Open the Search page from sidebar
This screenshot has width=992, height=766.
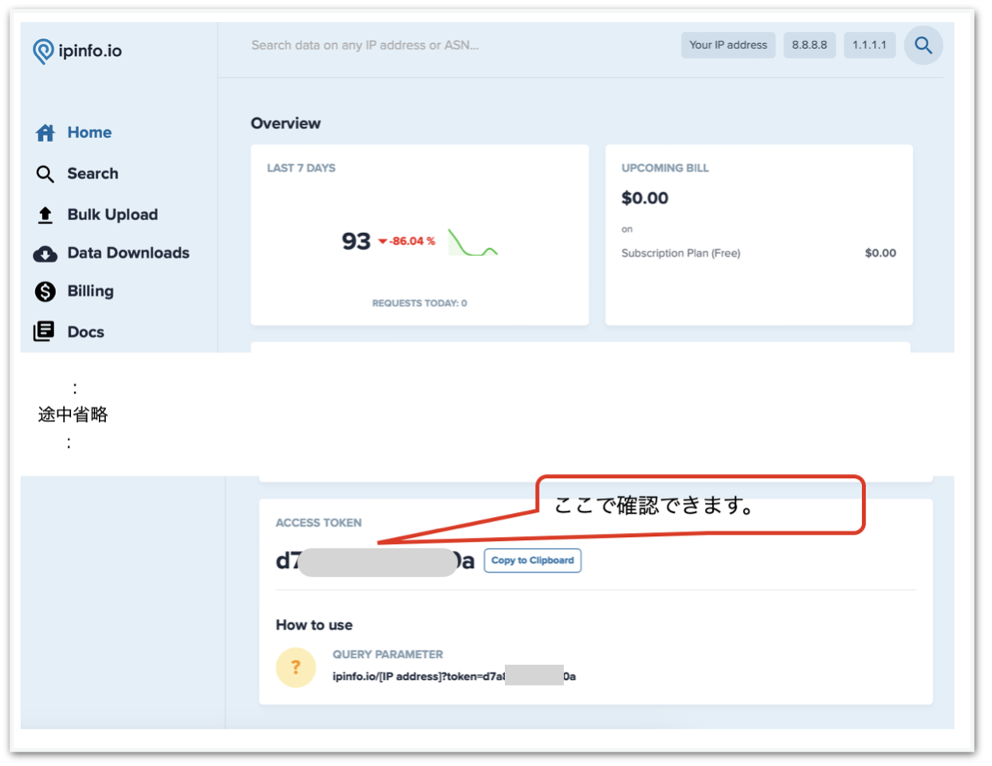tap(93, 173)
